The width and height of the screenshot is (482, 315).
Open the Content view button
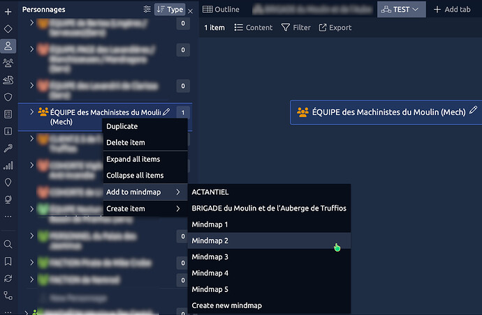[x=254, y=28]
